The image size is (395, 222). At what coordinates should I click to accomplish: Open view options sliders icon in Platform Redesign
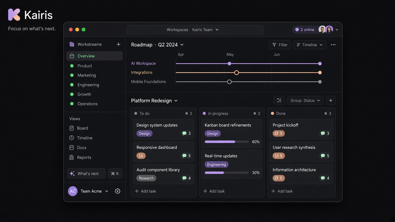point(279,101)
